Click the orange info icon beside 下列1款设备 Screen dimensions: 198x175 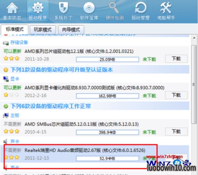6,70
